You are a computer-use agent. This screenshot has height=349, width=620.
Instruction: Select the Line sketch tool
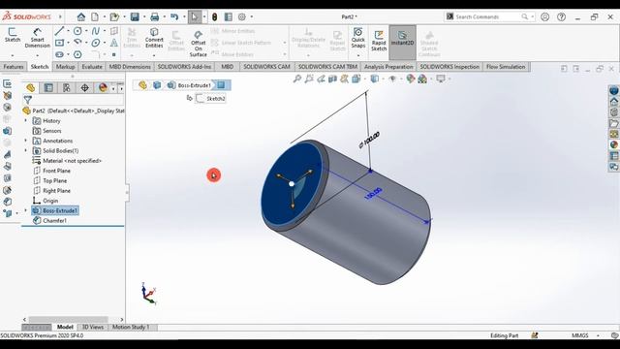coord(59,31)
